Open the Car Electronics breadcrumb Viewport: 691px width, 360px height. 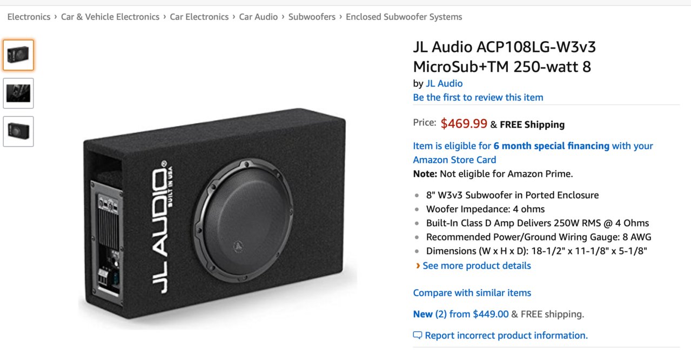pos(199,17)
